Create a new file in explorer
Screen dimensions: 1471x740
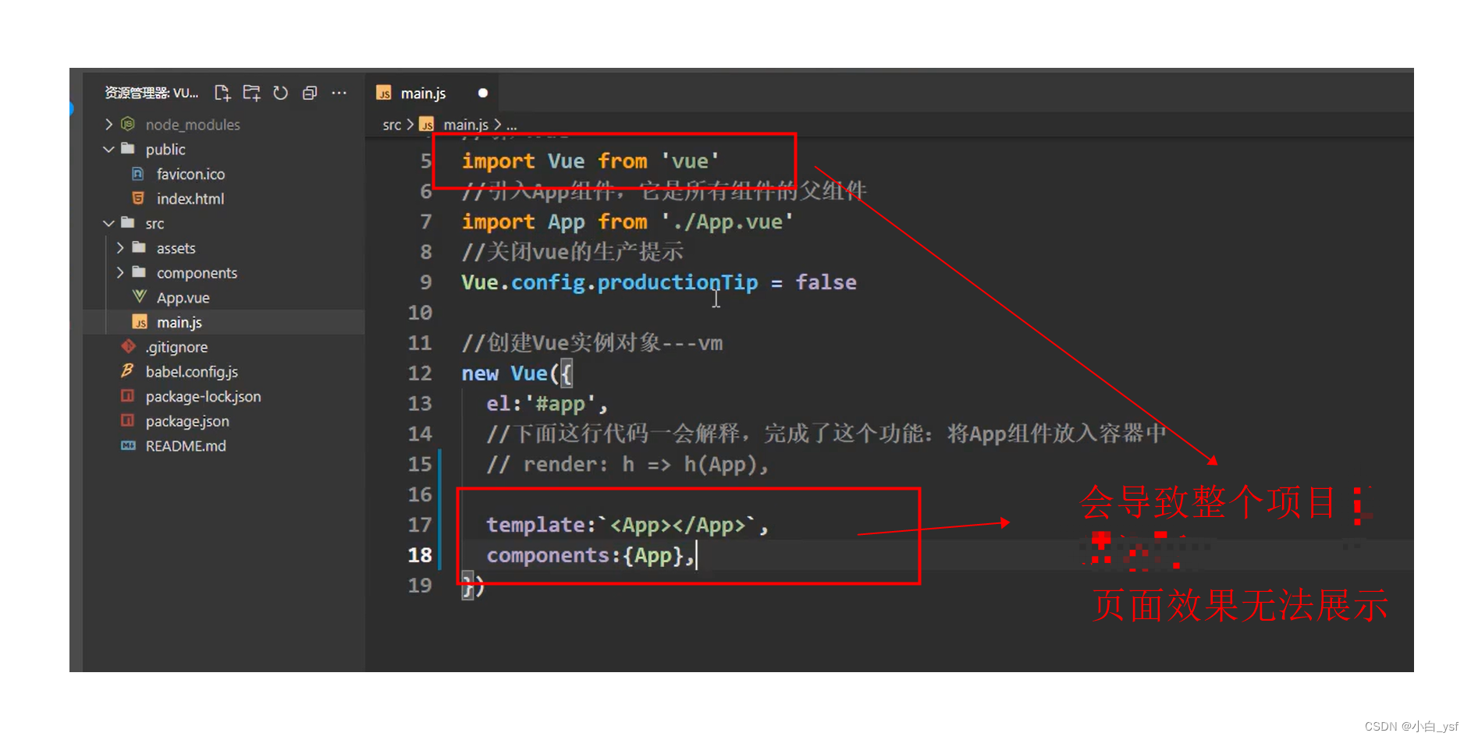(x=222, y=93)
